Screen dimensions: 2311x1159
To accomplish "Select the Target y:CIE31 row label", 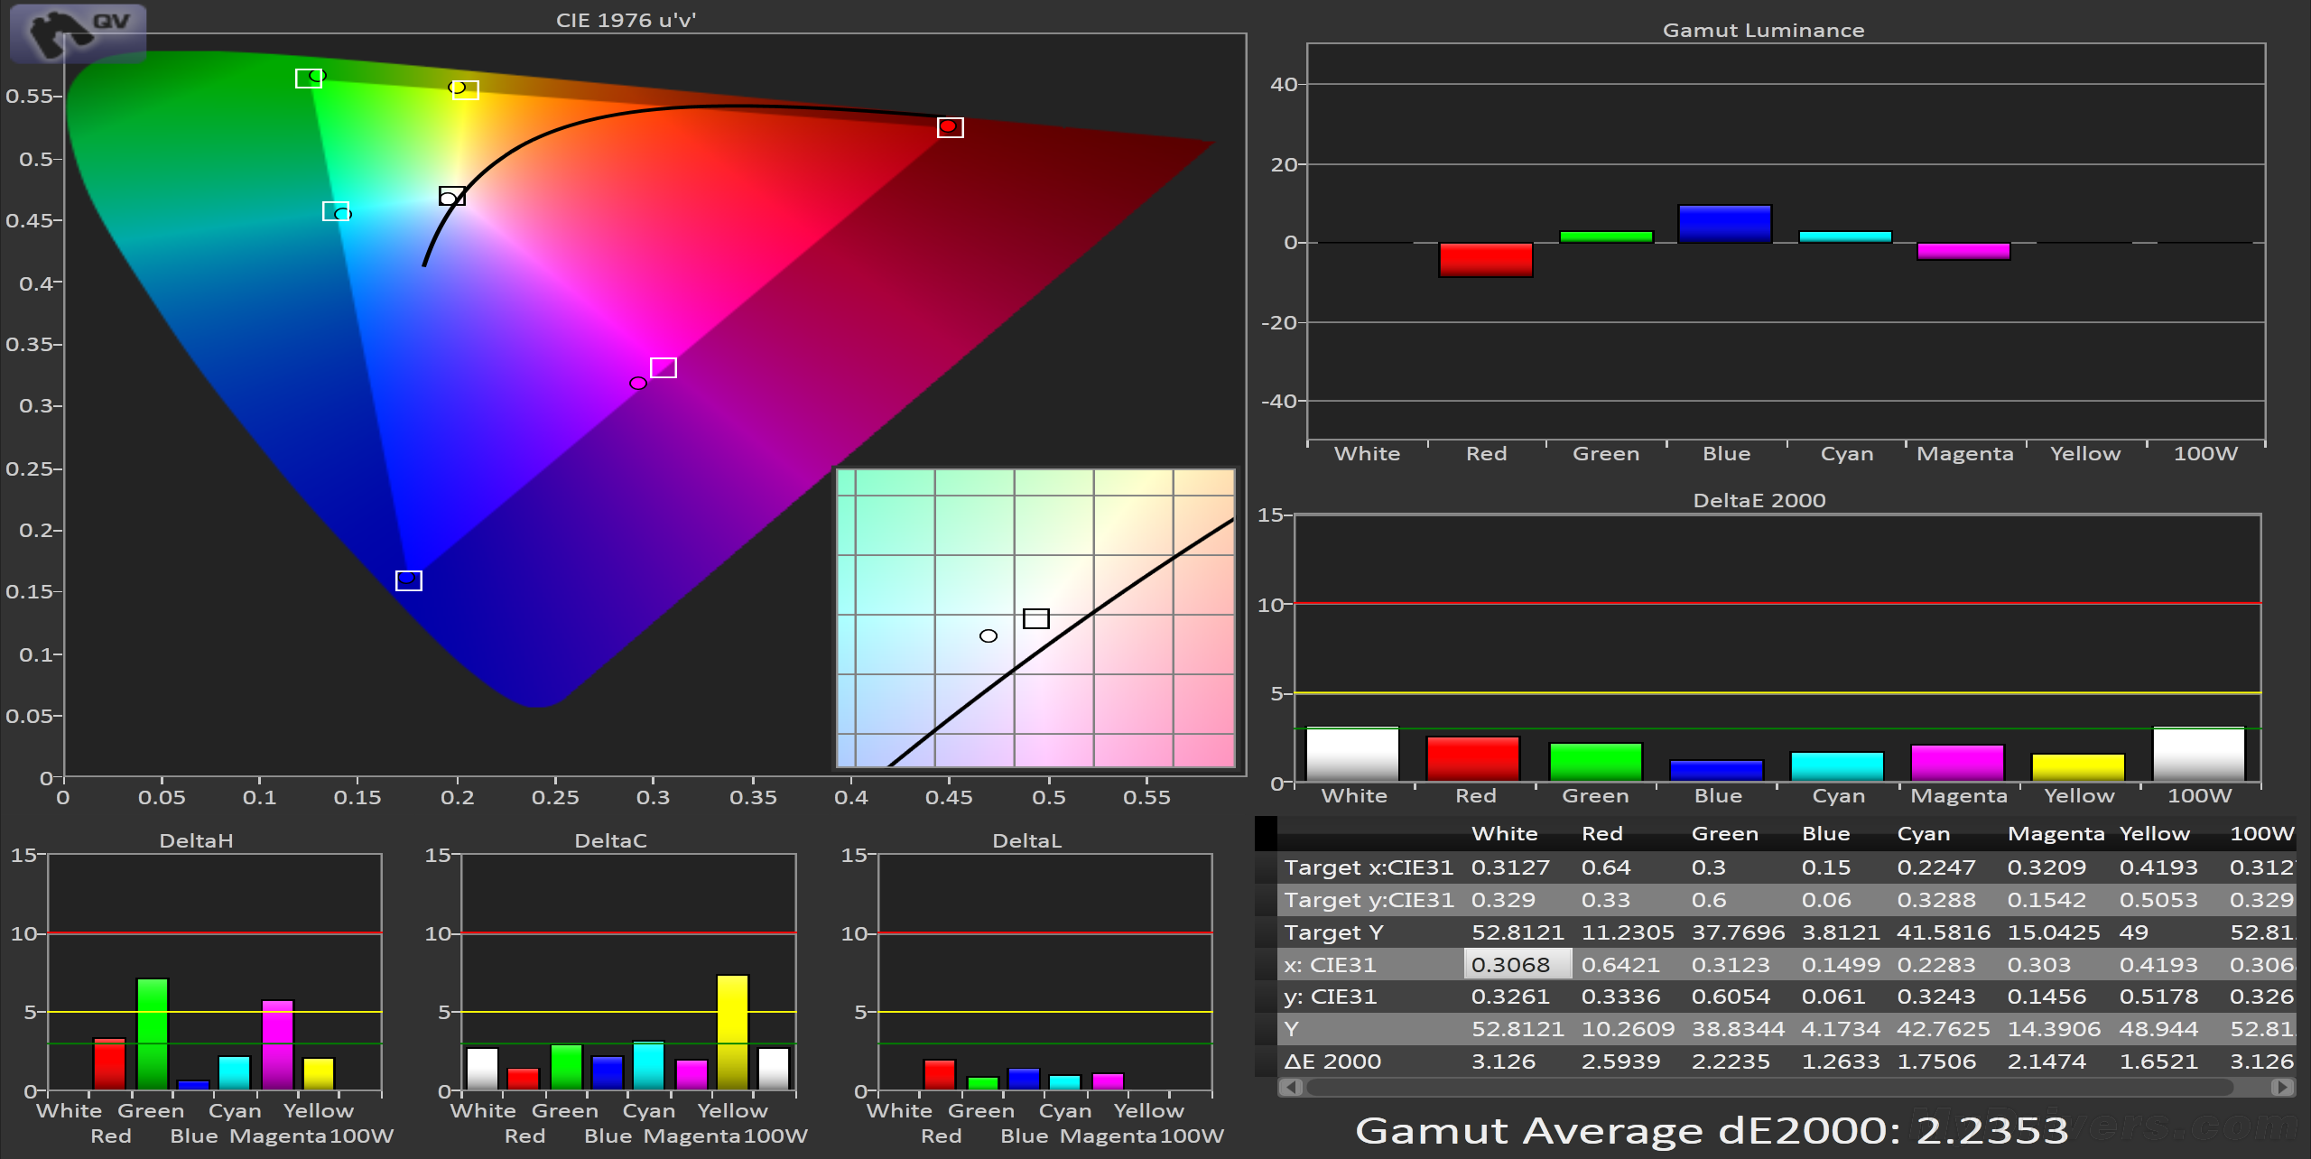I will [x=1369, y=900].
